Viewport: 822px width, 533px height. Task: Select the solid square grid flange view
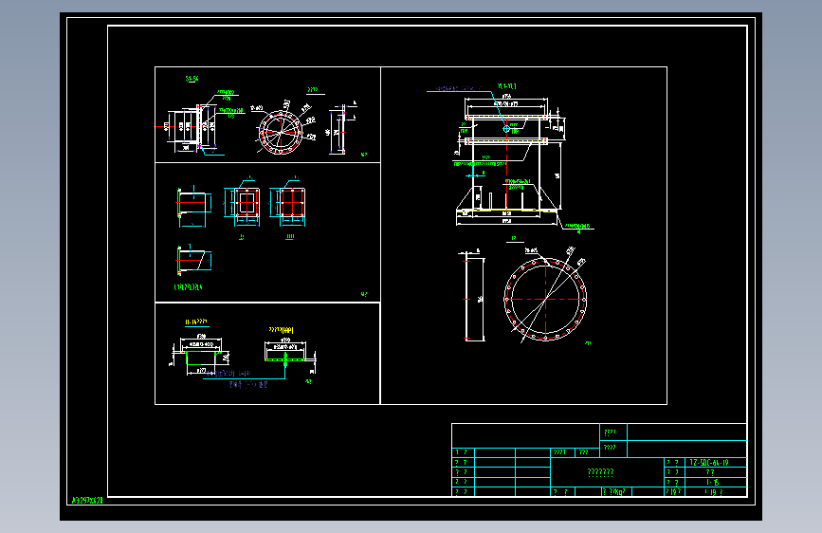point(293,203)
